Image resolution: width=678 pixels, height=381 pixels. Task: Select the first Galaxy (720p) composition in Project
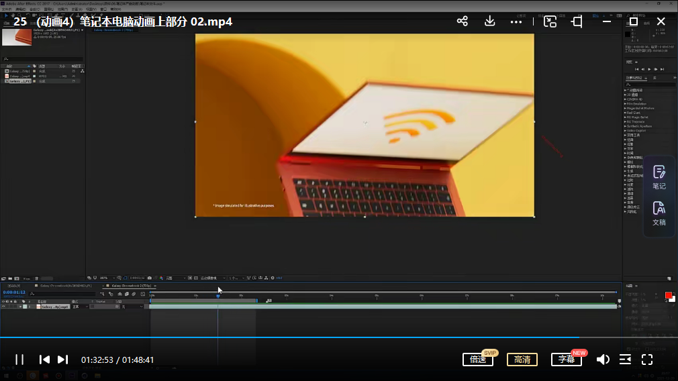[19, 71]
